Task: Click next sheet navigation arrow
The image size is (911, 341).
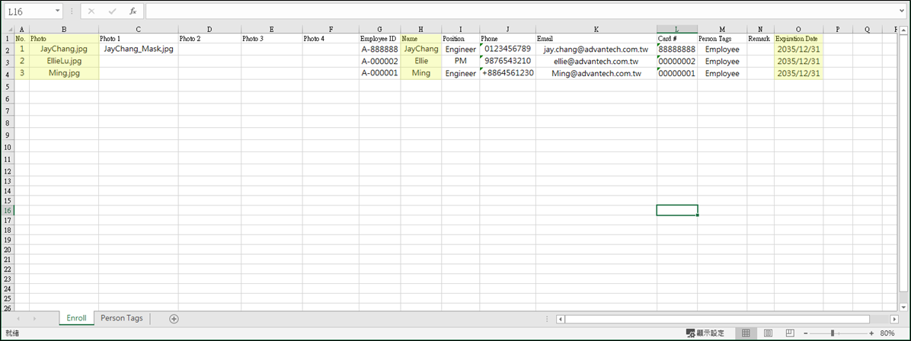Action: pyautogui.click(x=35, y=318)
